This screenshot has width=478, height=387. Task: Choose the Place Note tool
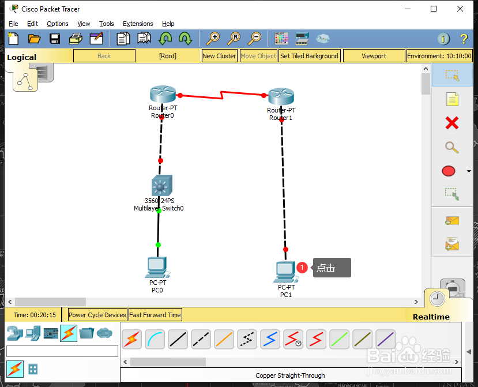point(452,99)
